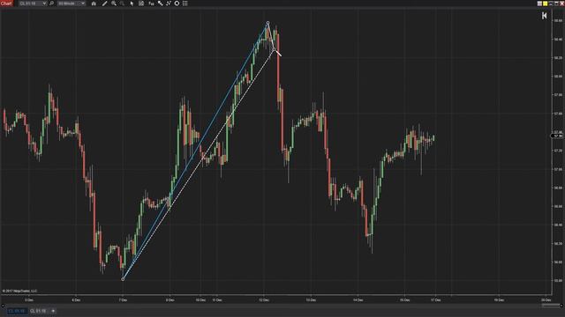
Task: Add a new chart tab with plus
Action: click(x=53, y=311)
